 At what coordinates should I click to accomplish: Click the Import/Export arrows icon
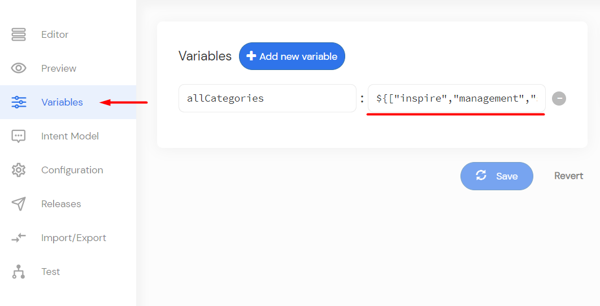click(x=19, y=238)
